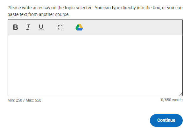Maximize the essay editor using the brackets icon

(x=60, y=27)
